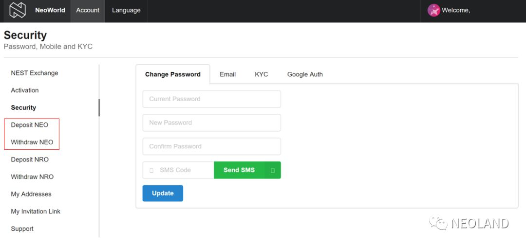Click the Support sidebar link

[22, 229]
